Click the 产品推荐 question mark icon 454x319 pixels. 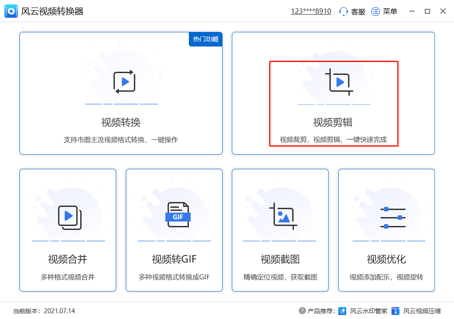302,311
